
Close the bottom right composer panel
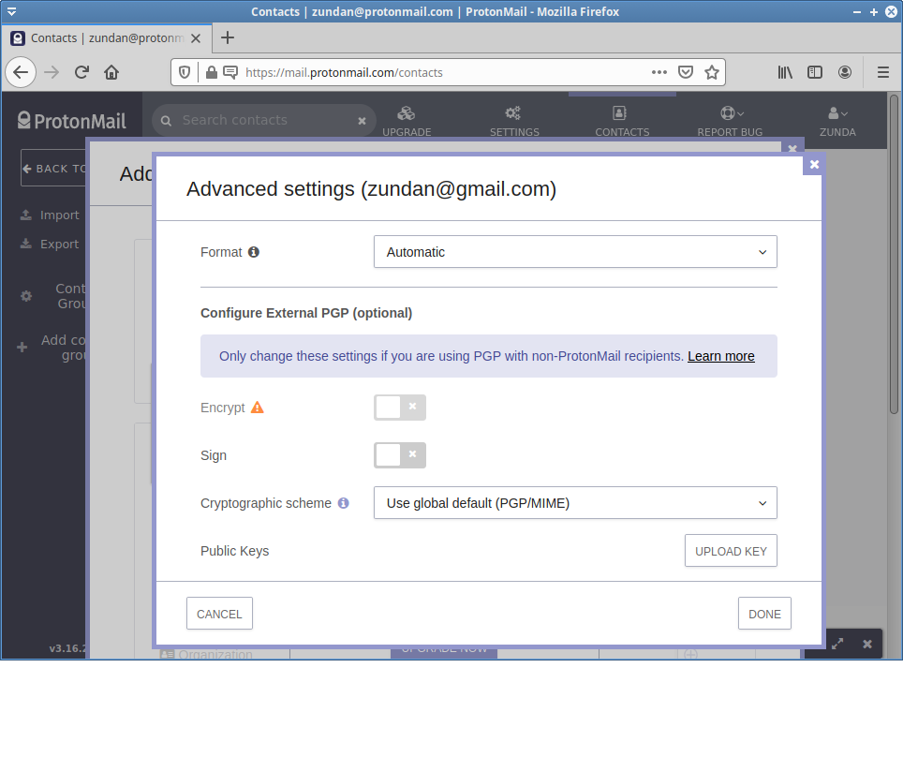pos(867,644)
